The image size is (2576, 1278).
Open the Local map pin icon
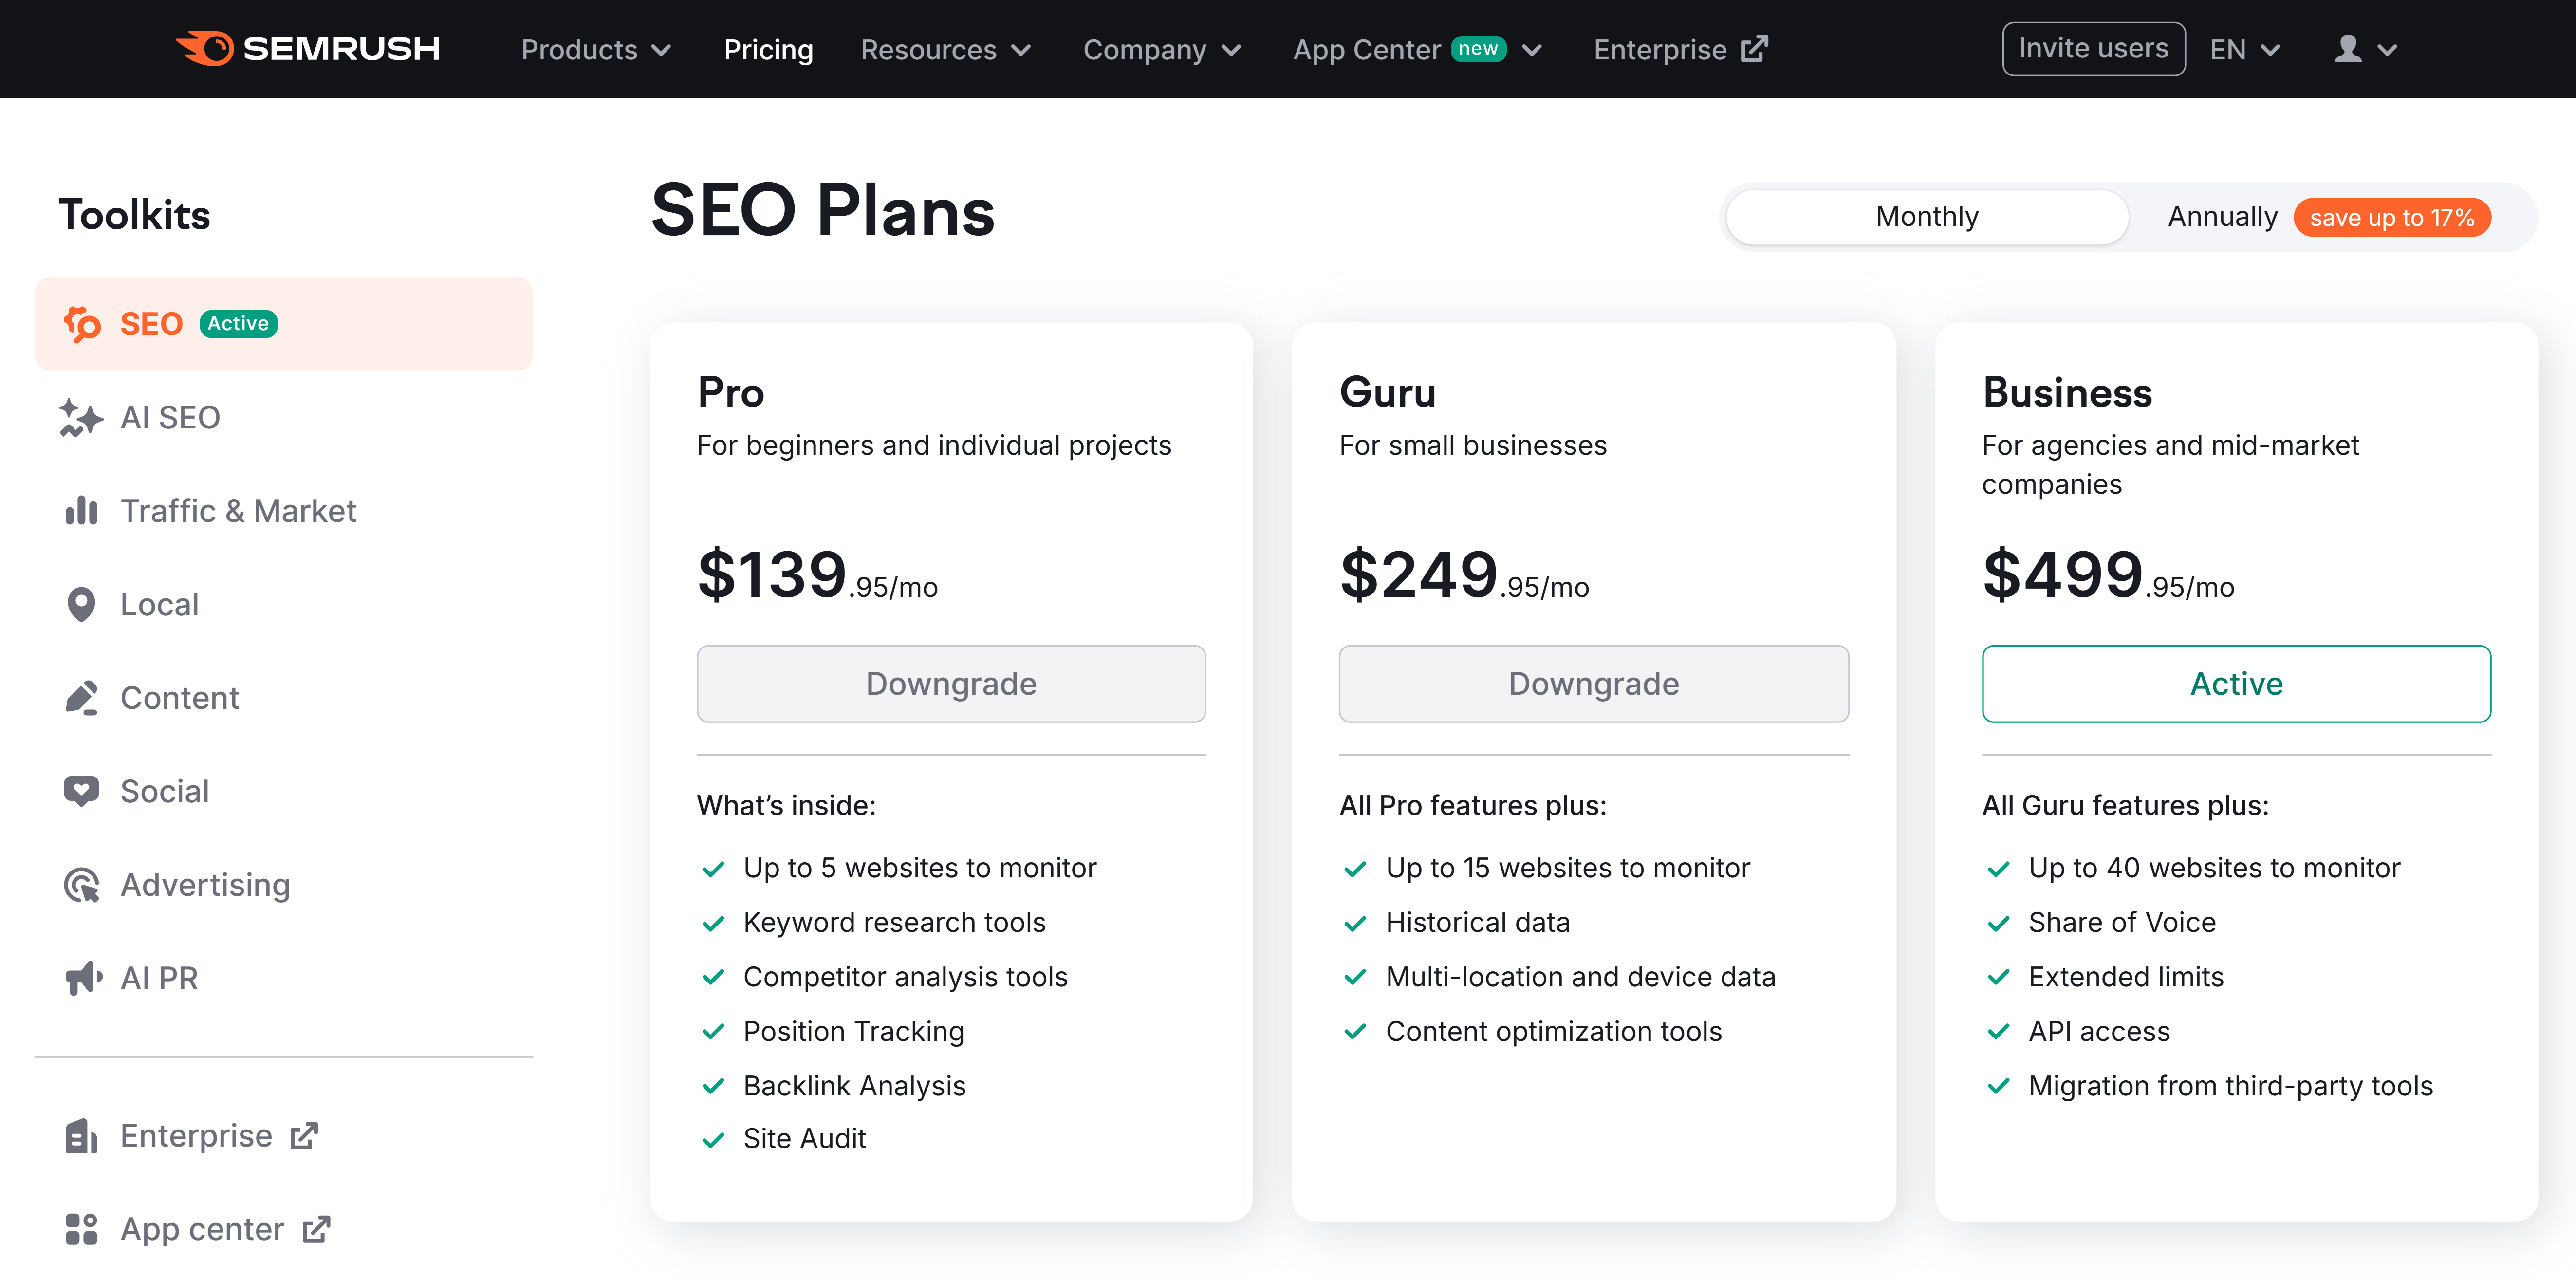click(x=80, y=605)
